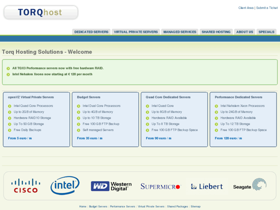
Task: View the Specials tab
Action: (267, 32)
